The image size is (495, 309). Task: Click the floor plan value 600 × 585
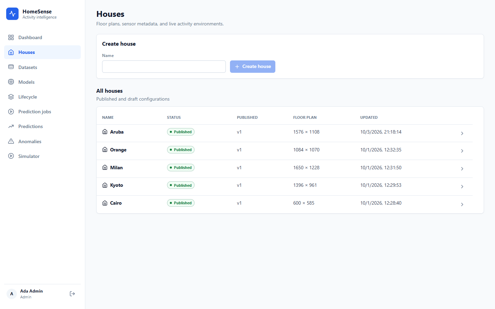(304, 203)
